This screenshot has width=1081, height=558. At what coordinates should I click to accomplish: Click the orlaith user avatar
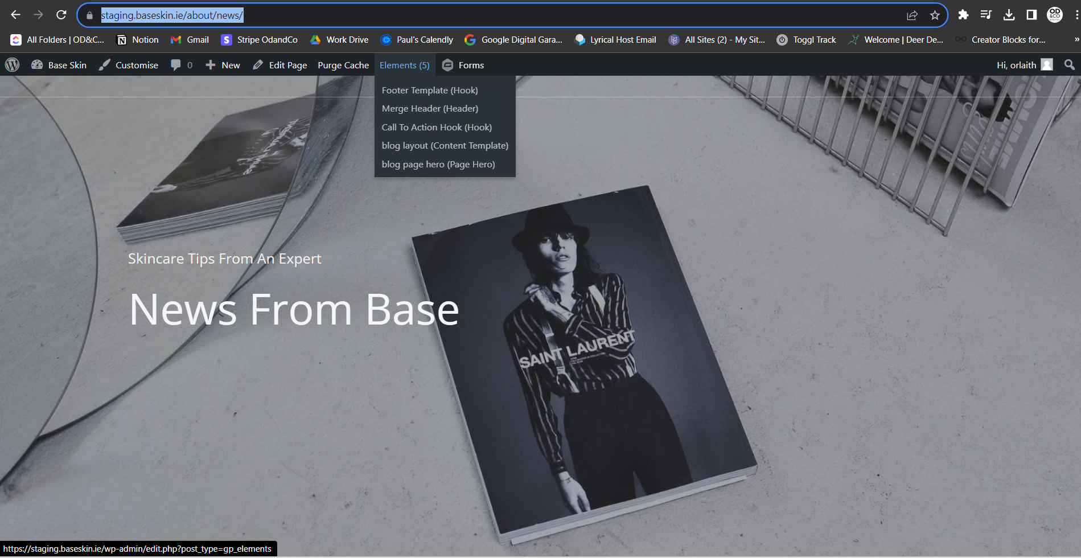[x=1047, y=65]
